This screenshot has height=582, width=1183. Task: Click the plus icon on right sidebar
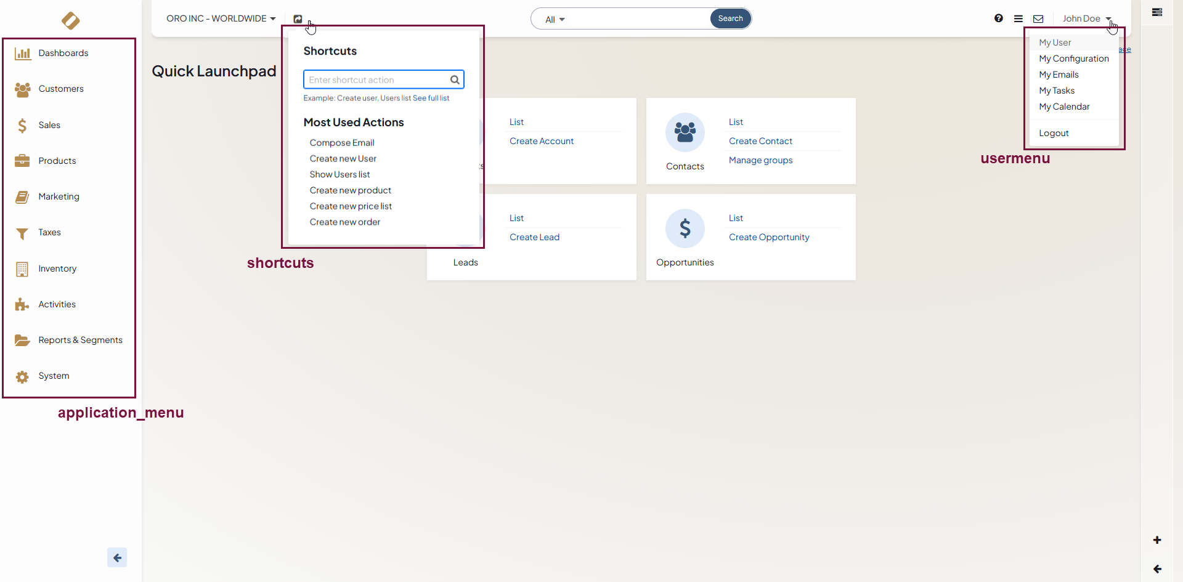(1157, 540)
